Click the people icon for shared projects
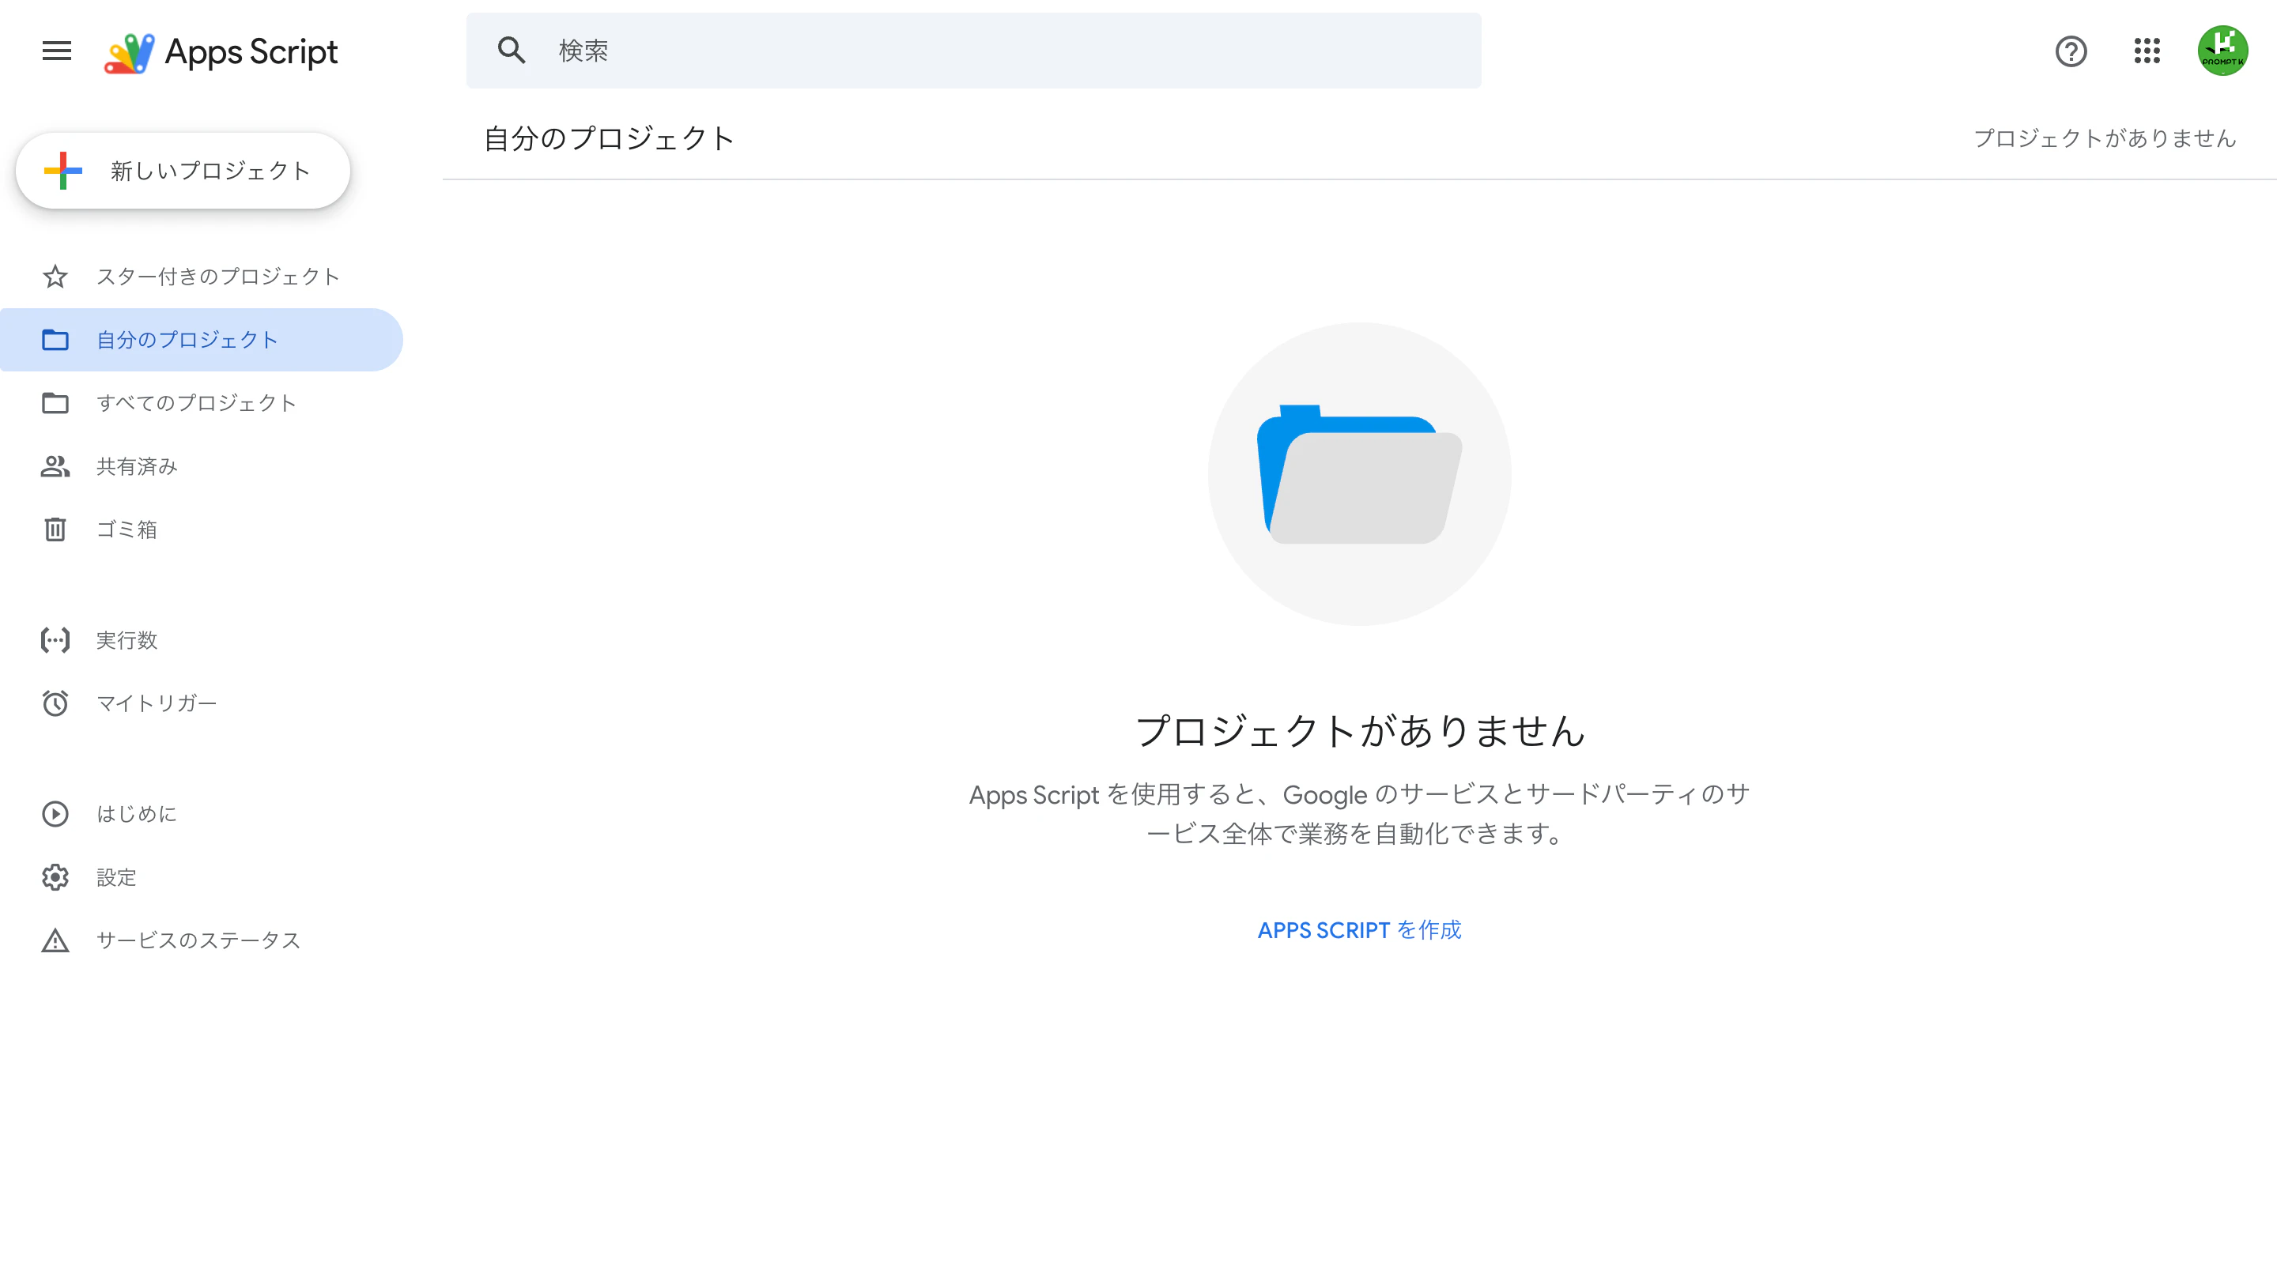The width and height of the screenshot is (2277, 1285). (55, 465)
